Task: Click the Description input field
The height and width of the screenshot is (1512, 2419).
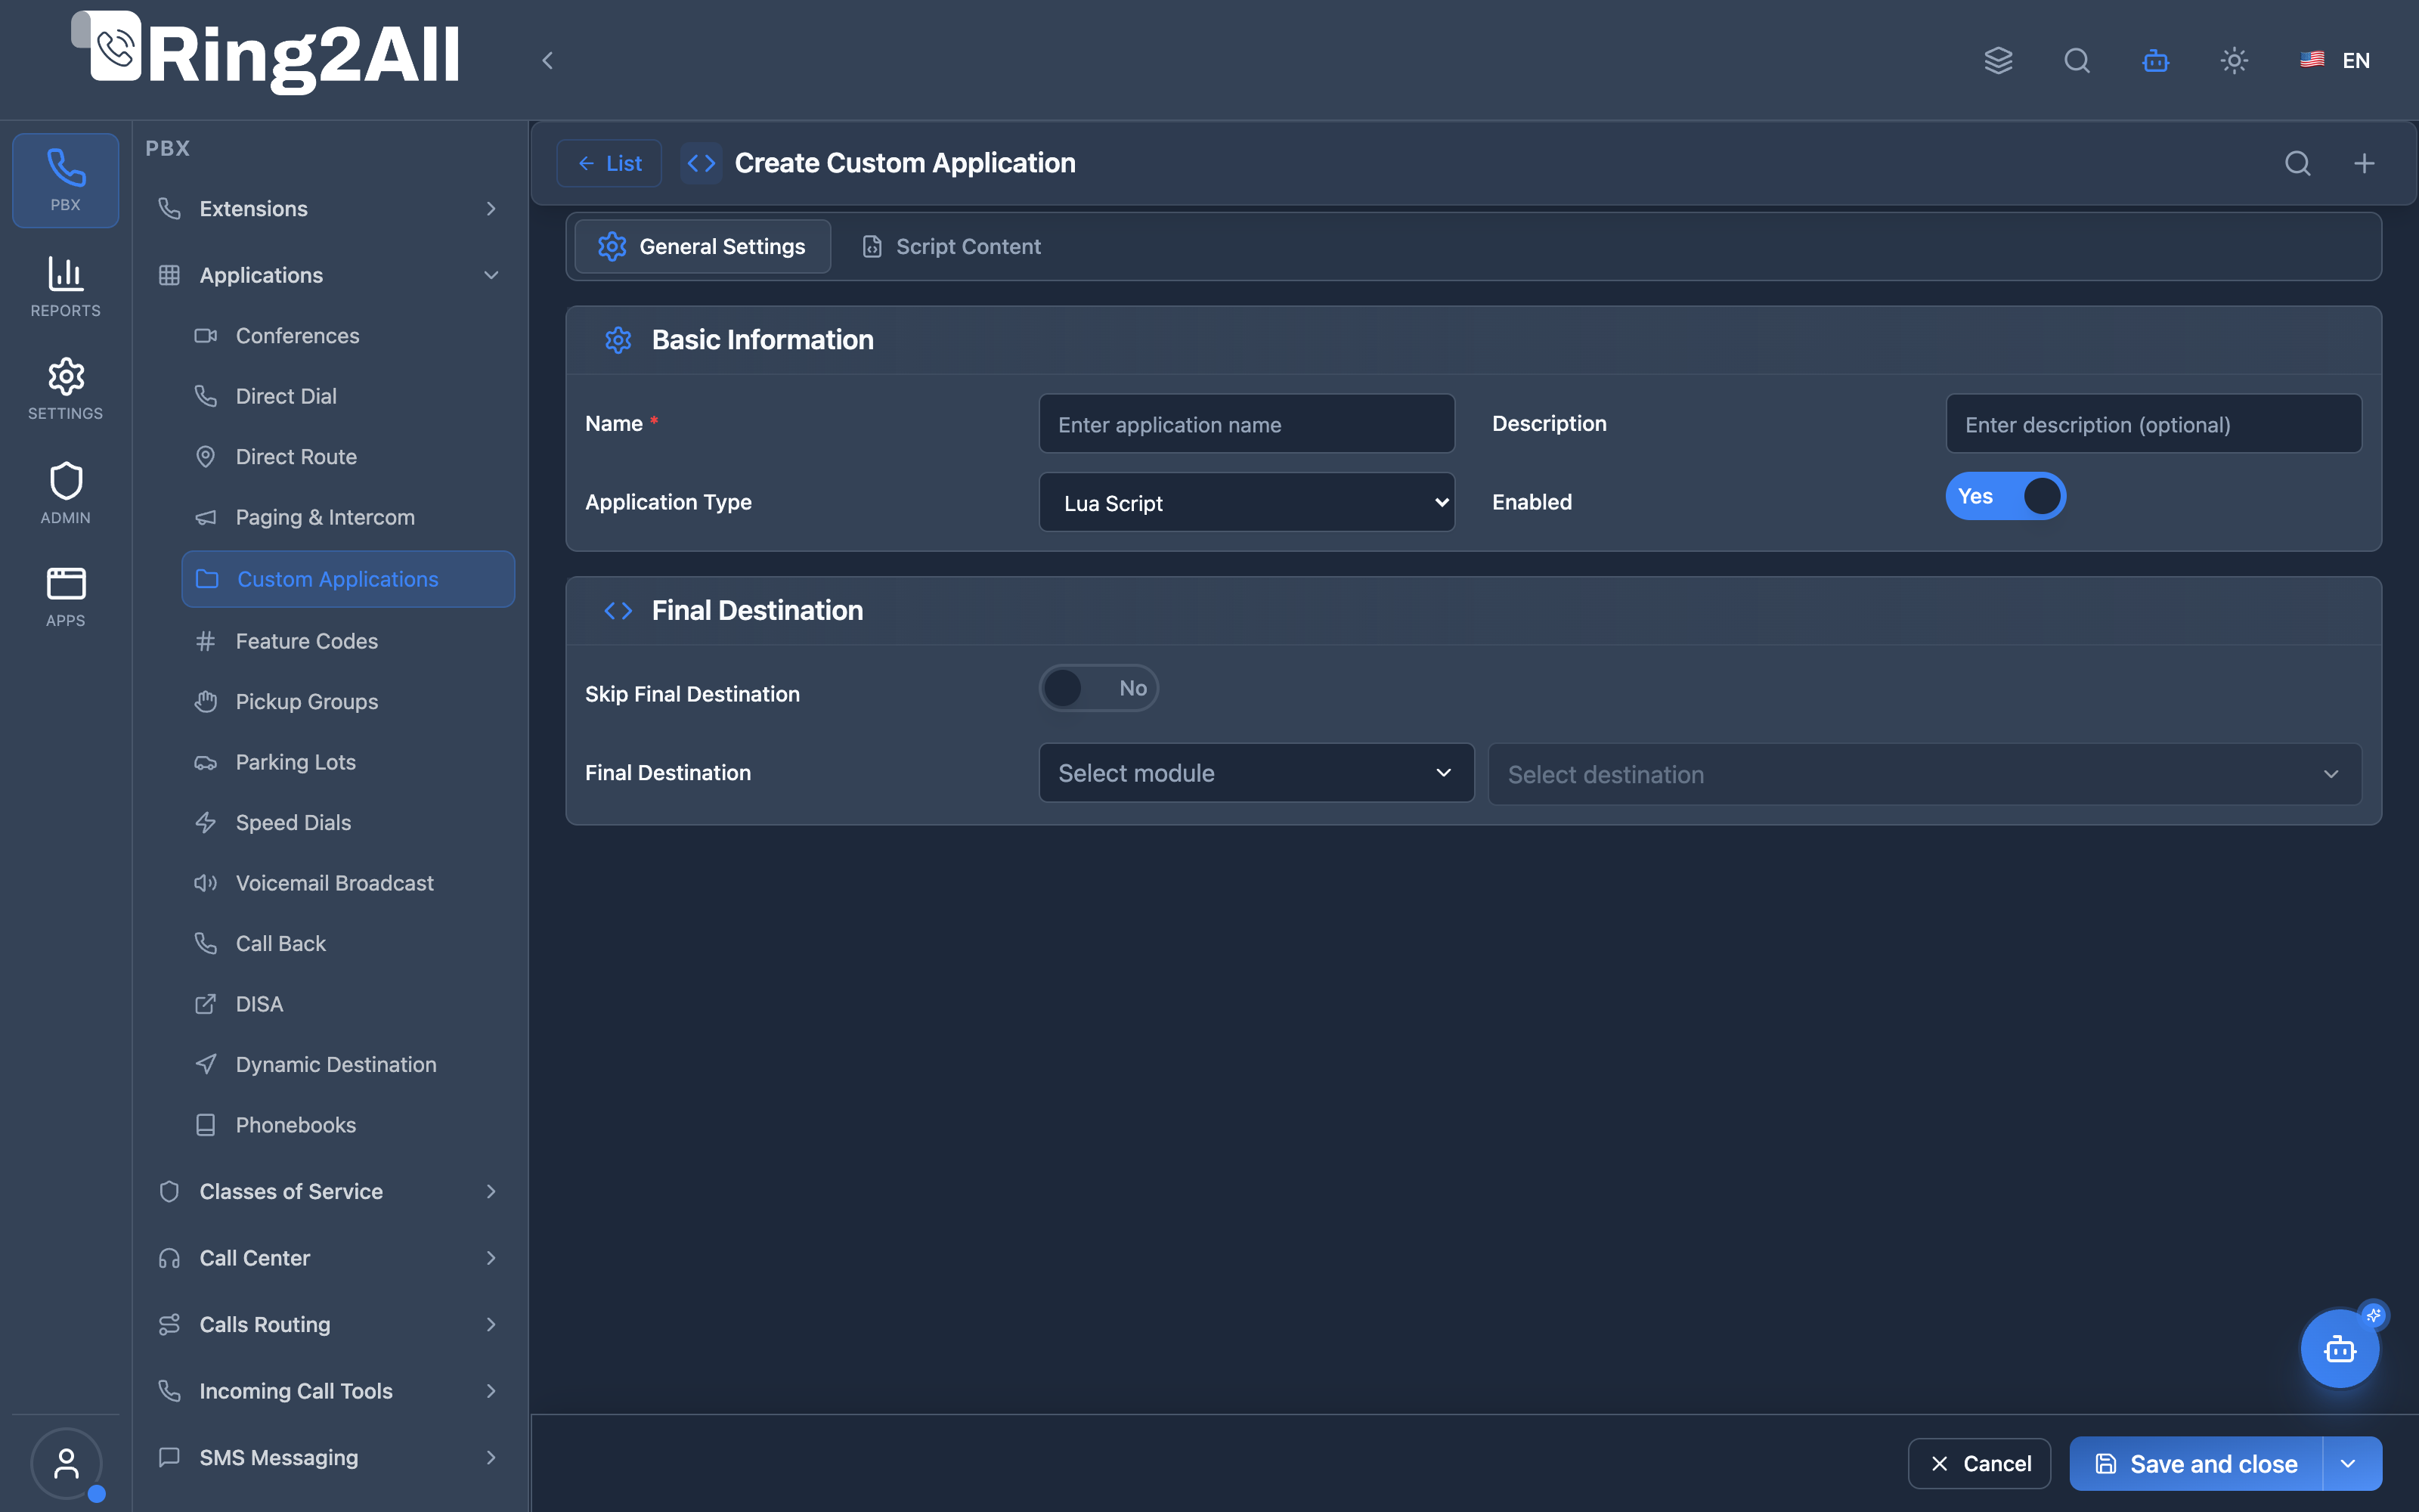Action: click(x=2153, y=424)
